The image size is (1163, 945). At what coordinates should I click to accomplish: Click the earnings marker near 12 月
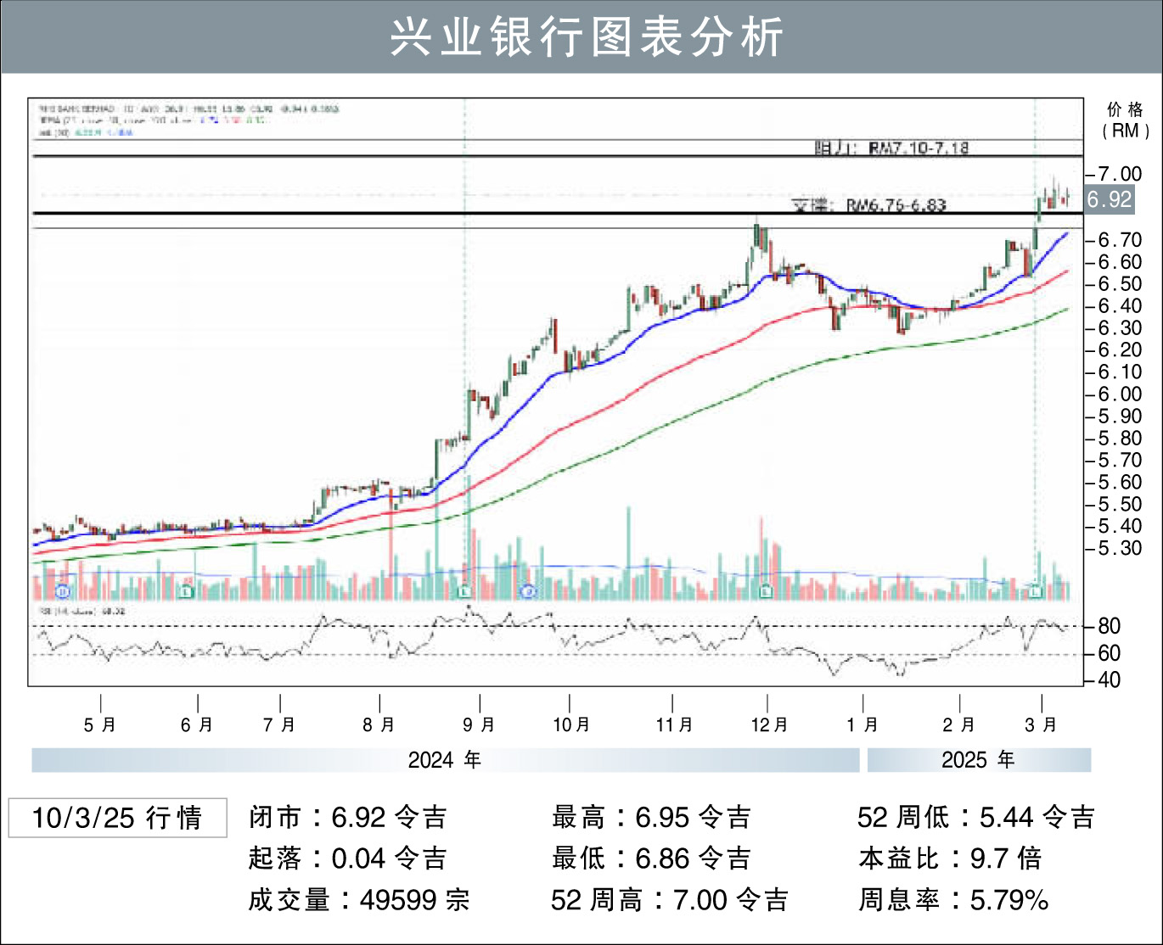click(765, 591)
